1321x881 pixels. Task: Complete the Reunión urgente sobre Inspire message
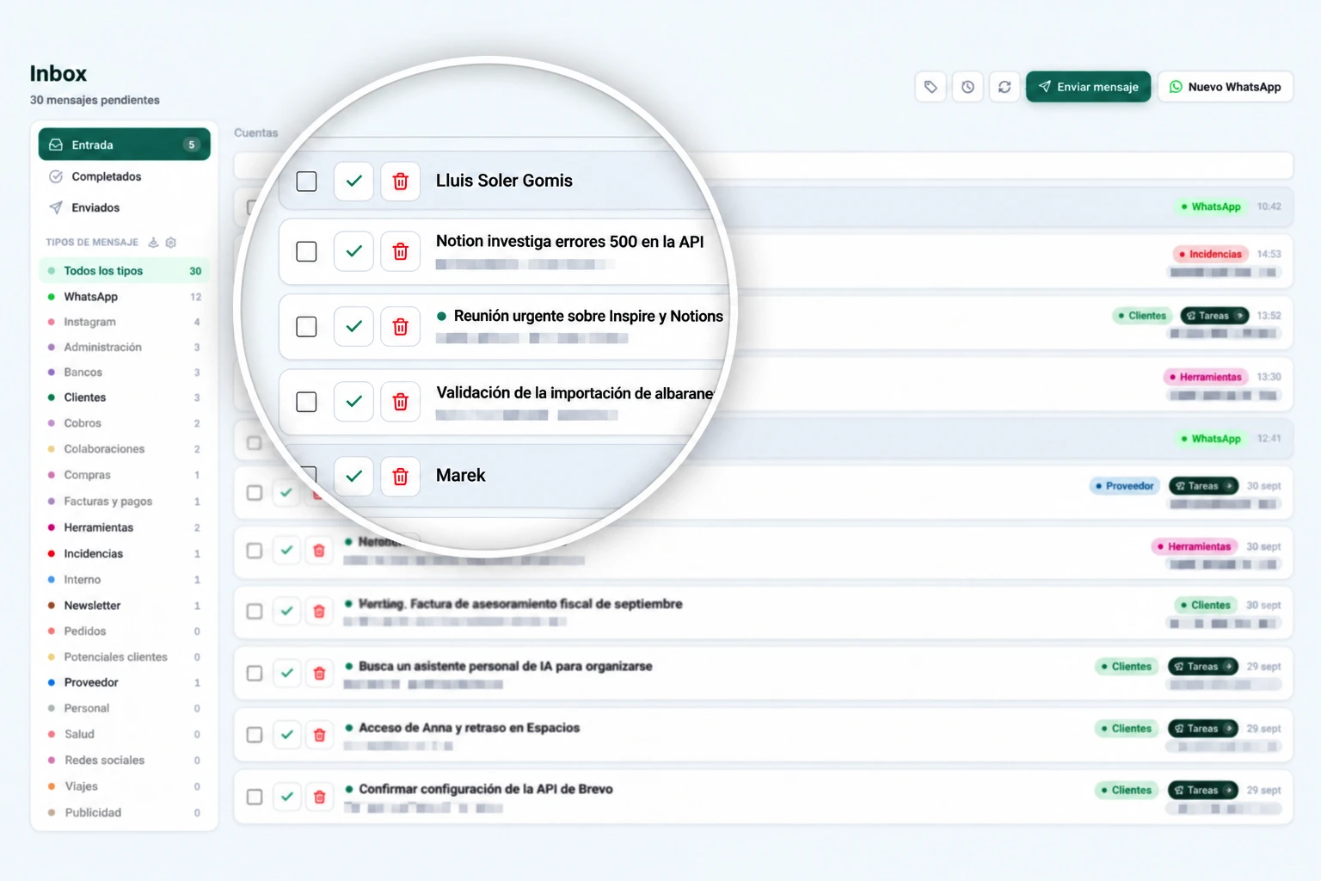pyautogui.click(x=353, y=327)
